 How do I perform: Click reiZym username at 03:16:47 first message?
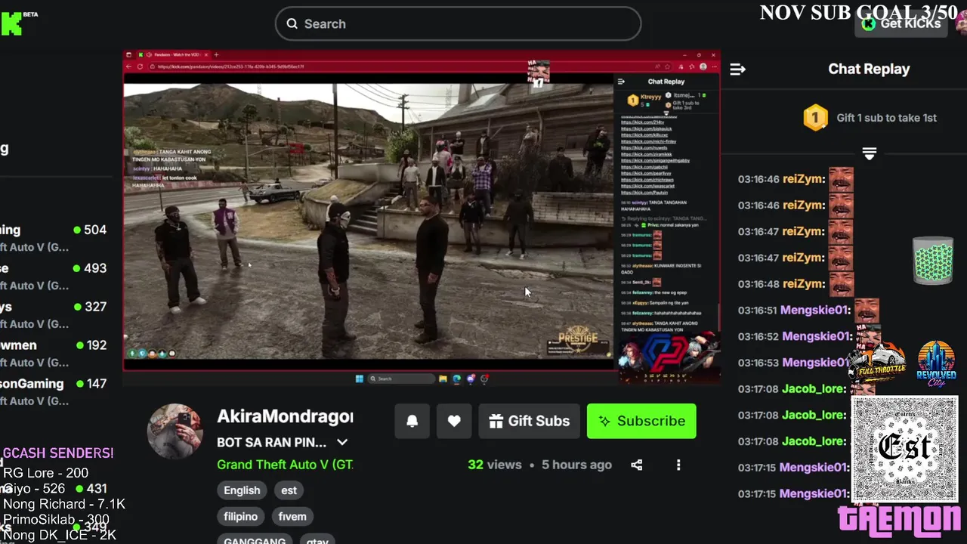point(804,232)
